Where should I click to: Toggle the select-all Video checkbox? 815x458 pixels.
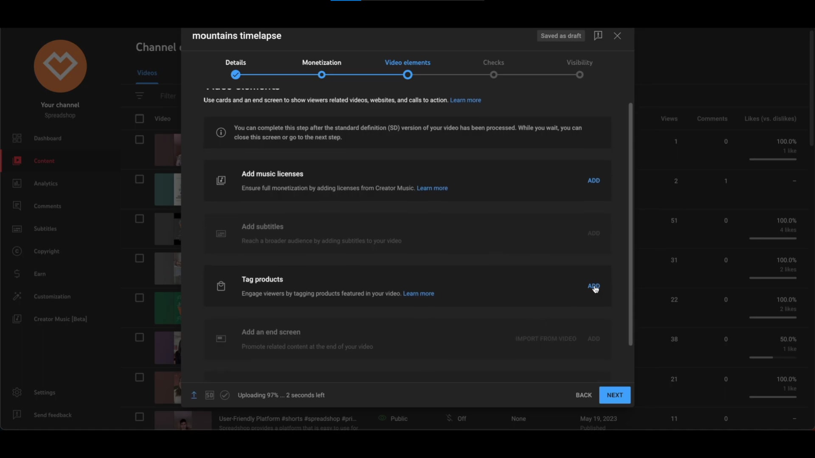pyautogui.click(x=140, y=119)
